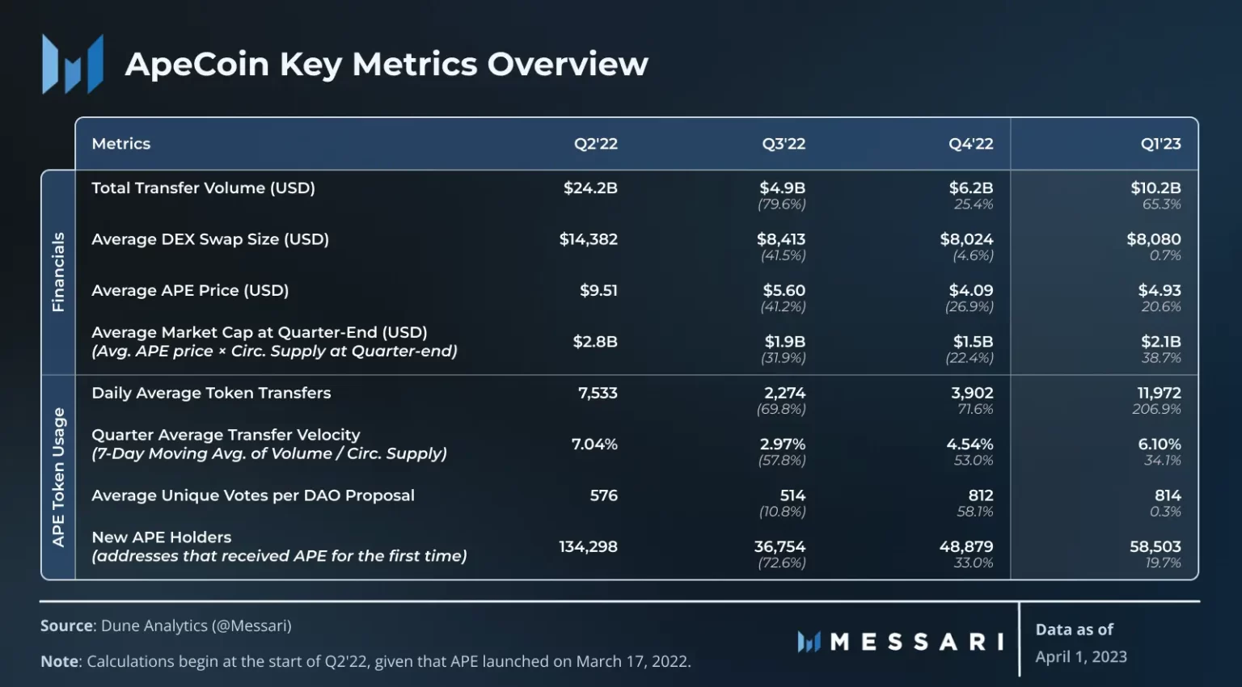Click the MESSARI footer logo

click(x=900, y=642)
